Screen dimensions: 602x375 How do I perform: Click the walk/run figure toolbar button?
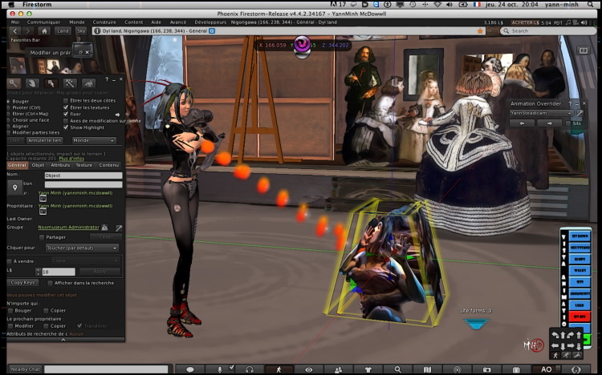coord(279,369)
